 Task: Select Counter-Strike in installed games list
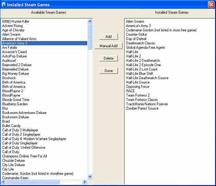[x=136, y=34]
